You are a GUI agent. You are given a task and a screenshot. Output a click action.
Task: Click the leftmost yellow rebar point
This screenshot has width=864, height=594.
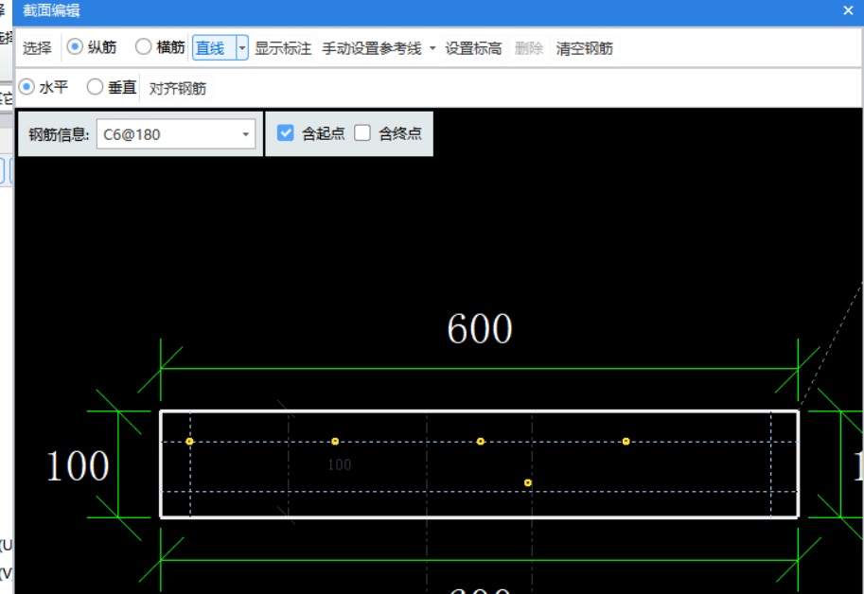[x=189, y=442]
